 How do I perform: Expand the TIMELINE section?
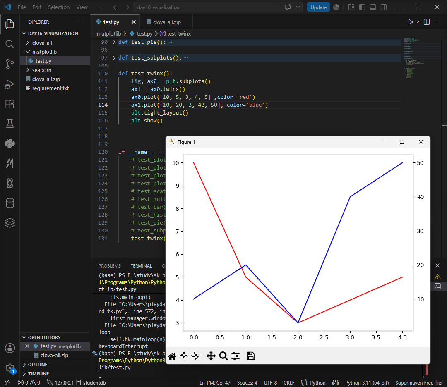click(x=24, y=374)
